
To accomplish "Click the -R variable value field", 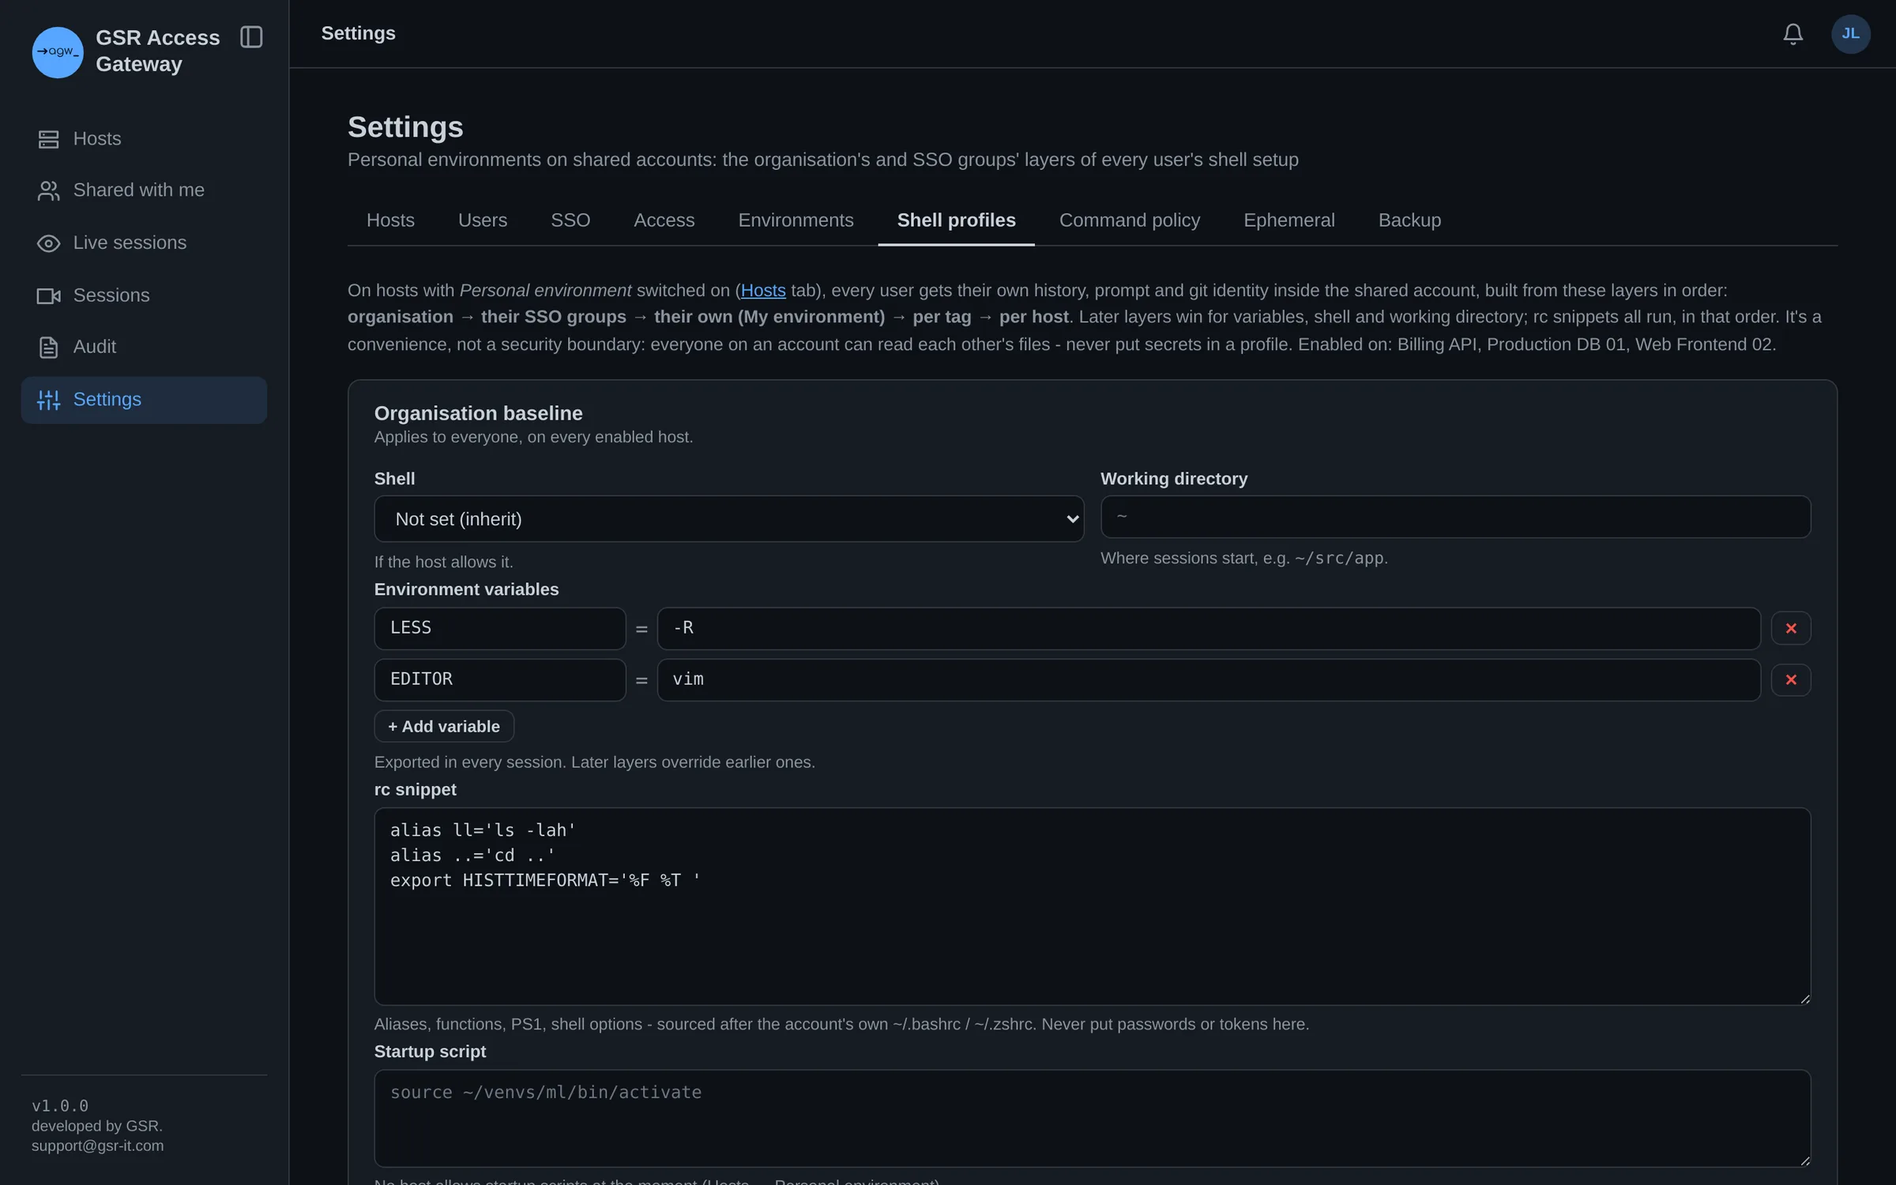I will [1209, 628].
